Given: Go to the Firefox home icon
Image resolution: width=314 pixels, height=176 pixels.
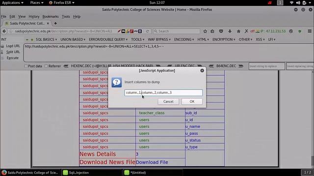Looking at the screenshot, I should [x=238, y=31].
